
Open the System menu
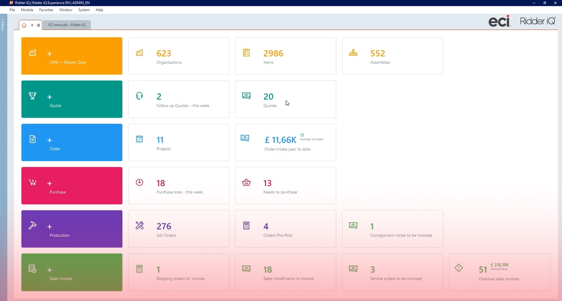coord(84,10)
